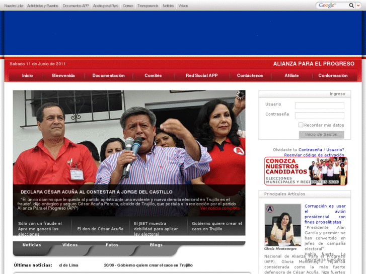Open Contáctenos navigation item
This screenshot has width=366, height=274.
pos(250,75)
